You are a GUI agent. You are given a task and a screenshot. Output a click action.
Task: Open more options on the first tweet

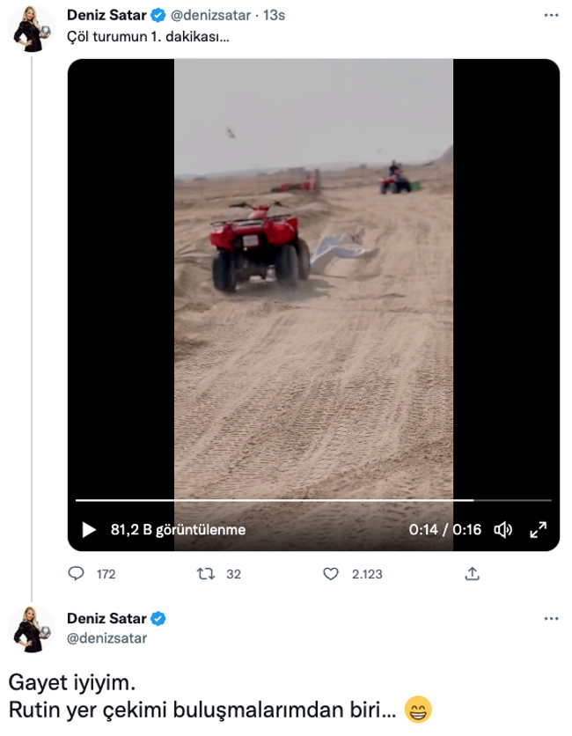tap(550, 15)
